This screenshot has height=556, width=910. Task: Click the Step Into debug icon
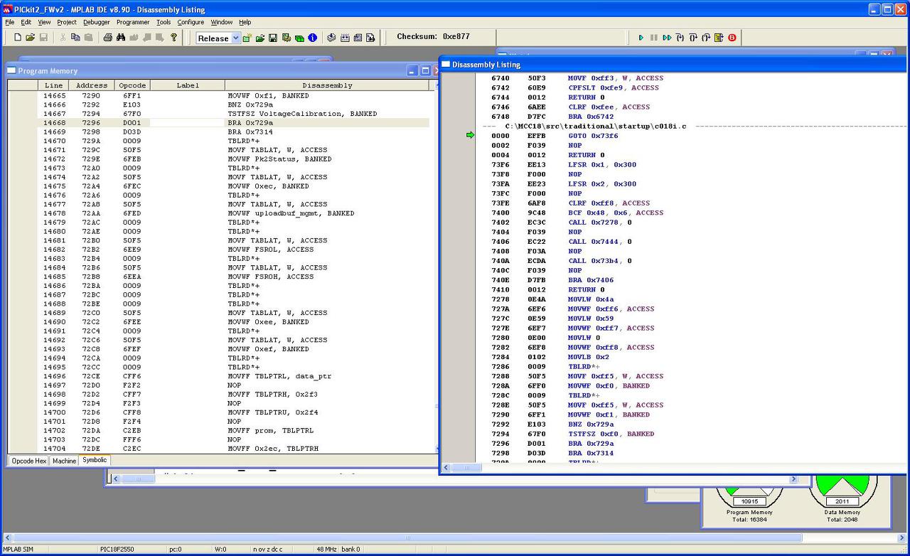(680, 38)
